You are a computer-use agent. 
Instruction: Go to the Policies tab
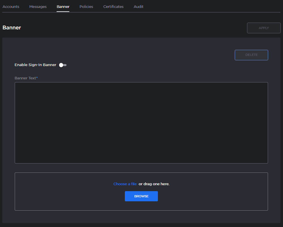pyautogui.click(x=86, y=6)
